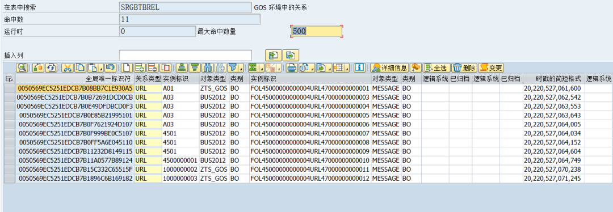
Task: Click the paste clipboard toolbar icon
Action: tap(93, 67)
